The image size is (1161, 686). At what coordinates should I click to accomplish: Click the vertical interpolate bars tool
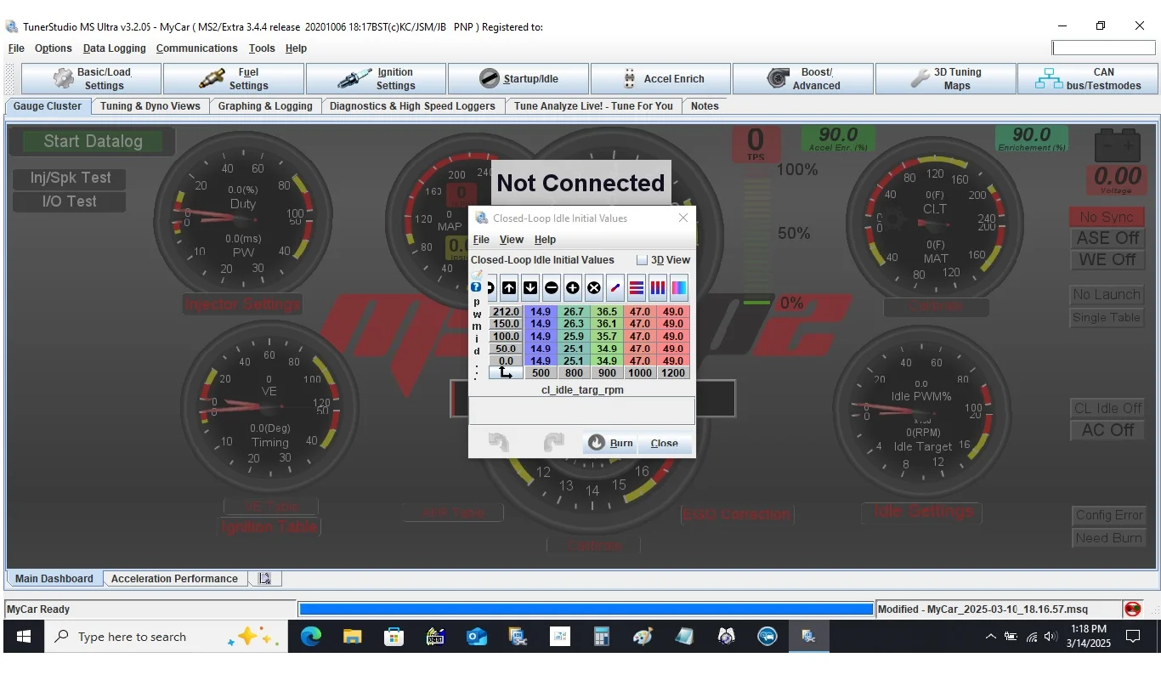[658, 288]
